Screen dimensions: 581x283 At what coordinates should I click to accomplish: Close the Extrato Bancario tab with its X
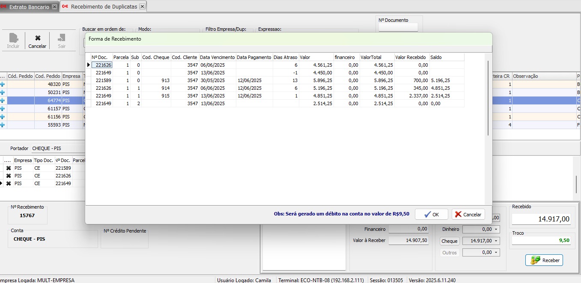[x=54, y=7]
